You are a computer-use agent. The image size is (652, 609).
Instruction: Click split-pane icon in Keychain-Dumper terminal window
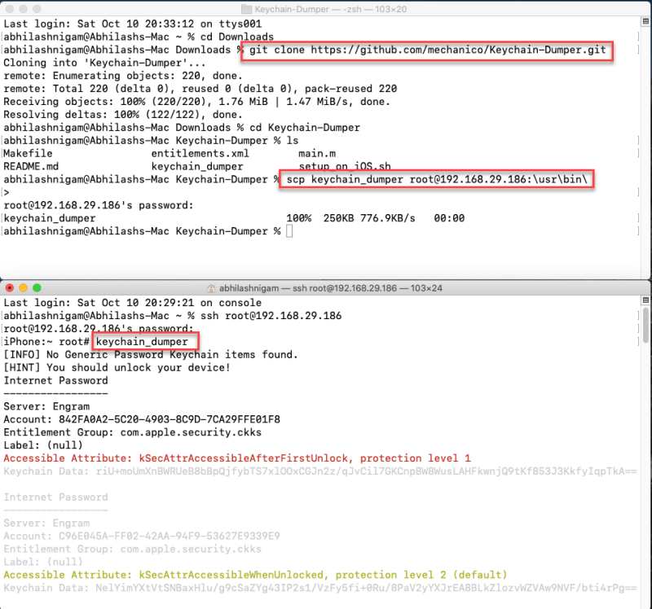(645, 21)
